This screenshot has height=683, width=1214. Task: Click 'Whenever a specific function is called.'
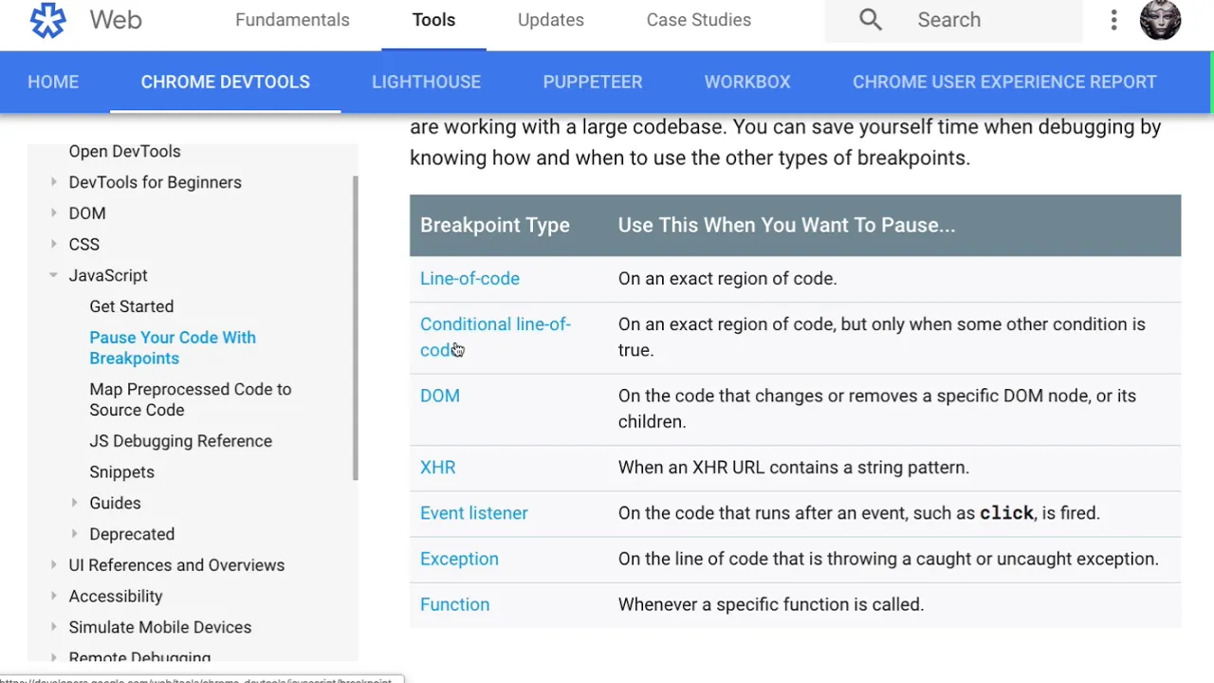pos(771,604)
